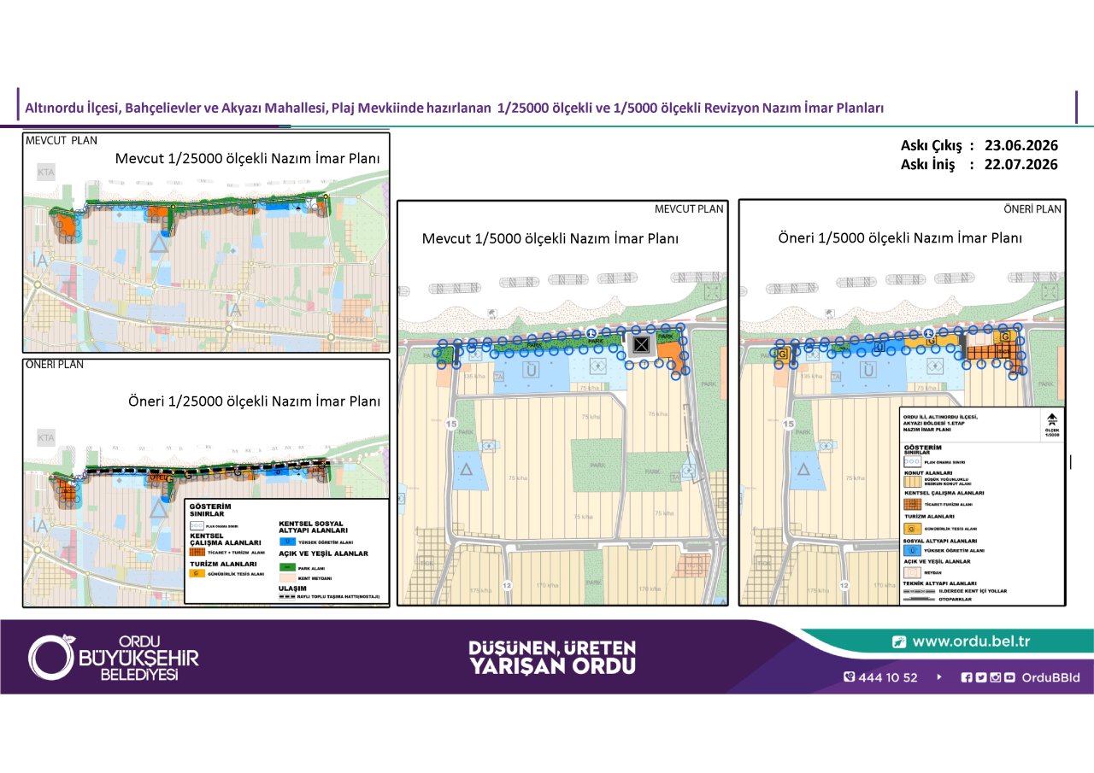Image resolution: width=1094 pixels, height=773 pixels.
Task: Click the Facebook icon in the footer
Action: (967, 677)
